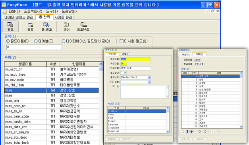Click the 전체취소(F4) button
The image size is (249, 145).
pyautogui.click(x=212, y=131)
